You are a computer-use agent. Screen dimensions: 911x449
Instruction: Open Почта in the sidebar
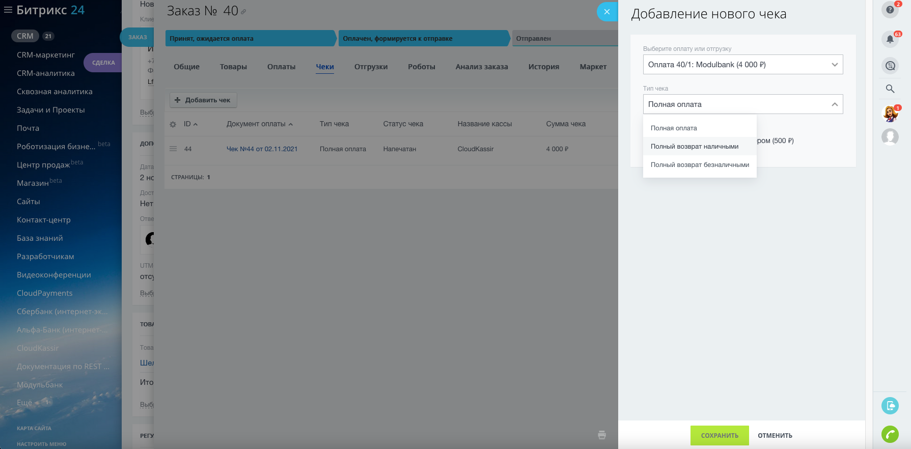pyautogui.click(x=28, y=128)
